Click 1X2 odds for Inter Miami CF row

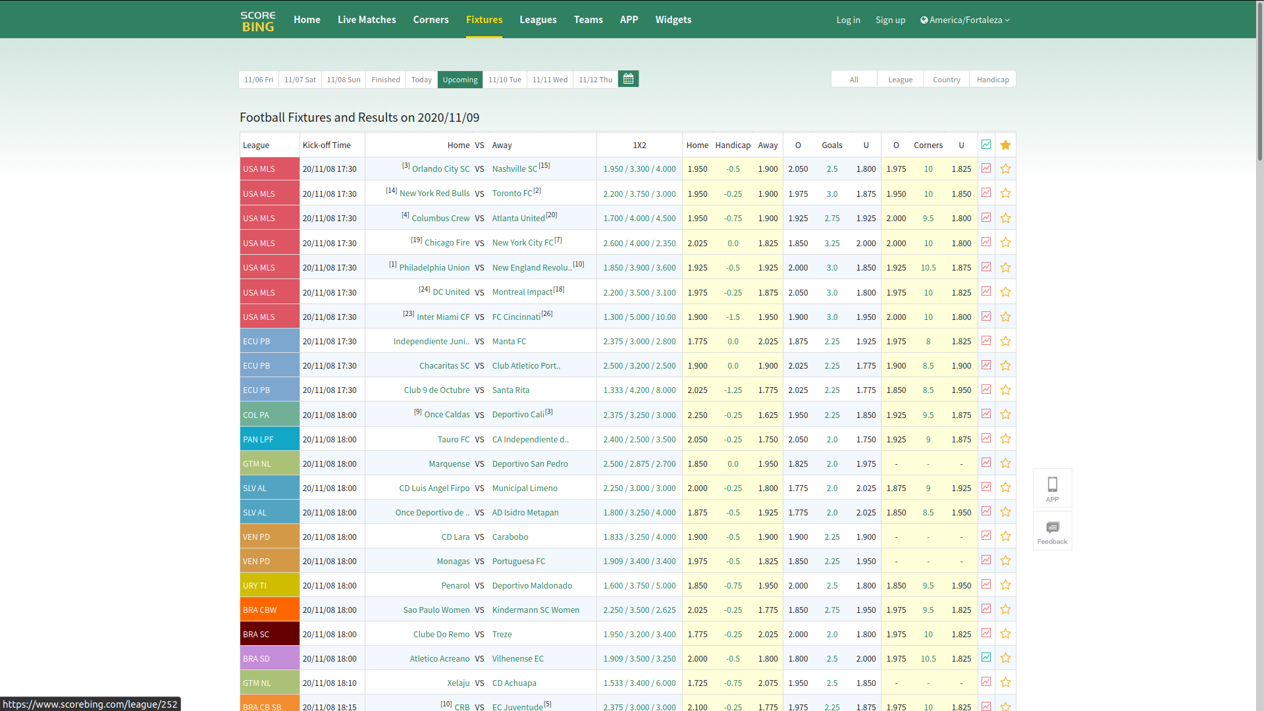click(x=639, y=317)
